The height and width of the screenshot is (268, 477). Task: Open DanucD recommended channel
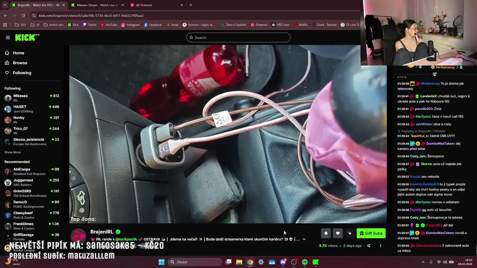(x=32, y=204)
